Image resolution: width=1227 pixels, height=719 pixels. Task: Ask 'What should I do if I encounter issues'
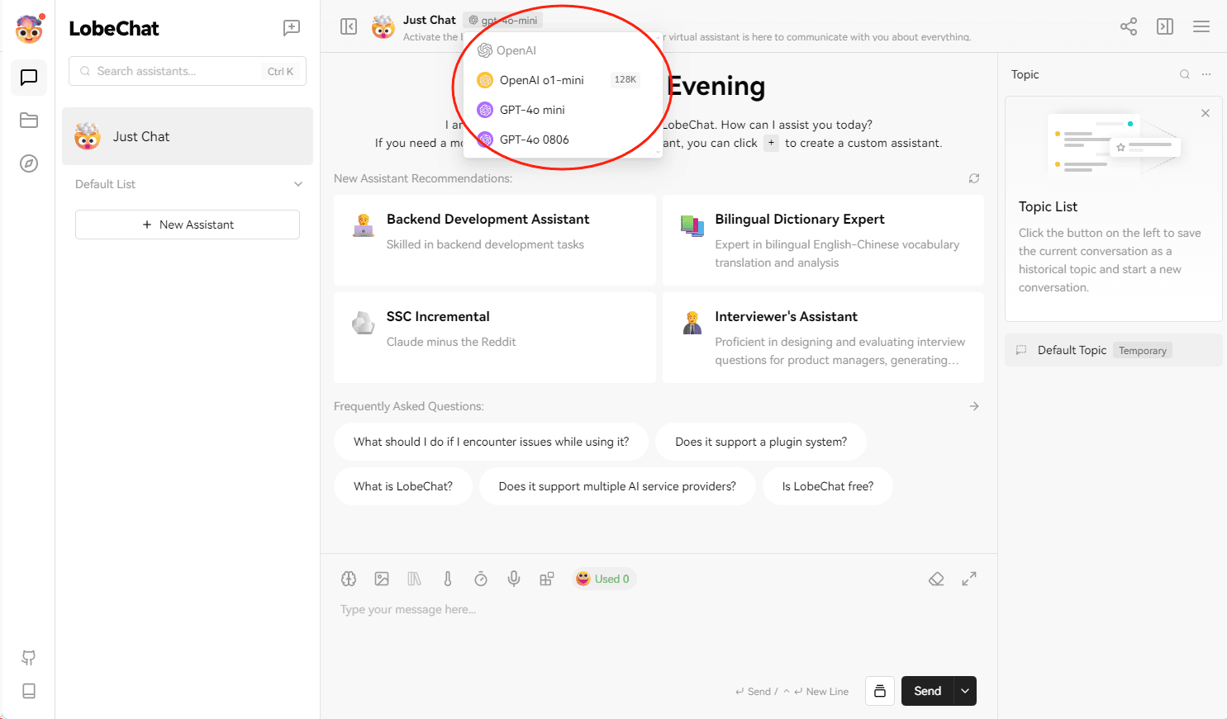[x=492, y=442]
